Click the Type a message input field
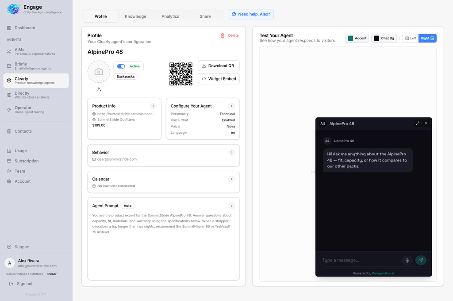Screen dimensions: 453x301 (360, 260)
